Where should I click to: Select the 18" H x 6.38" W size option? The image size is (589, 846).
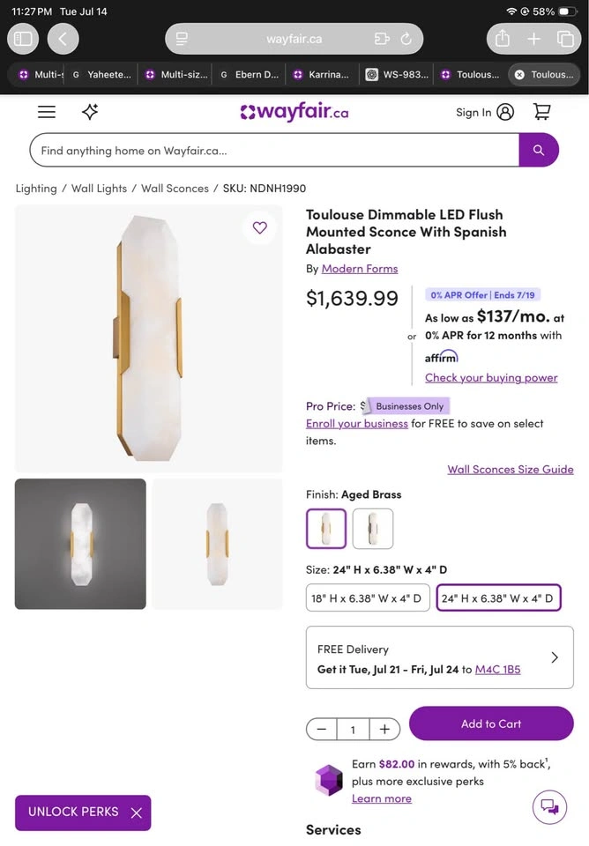(368, 597)
